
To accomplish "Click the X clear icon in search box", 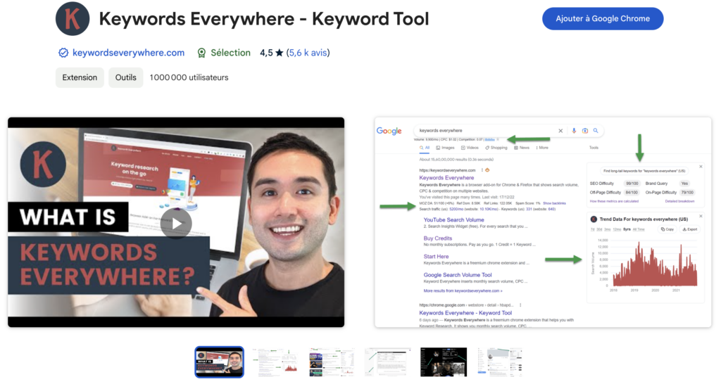I will coord(560,131).
